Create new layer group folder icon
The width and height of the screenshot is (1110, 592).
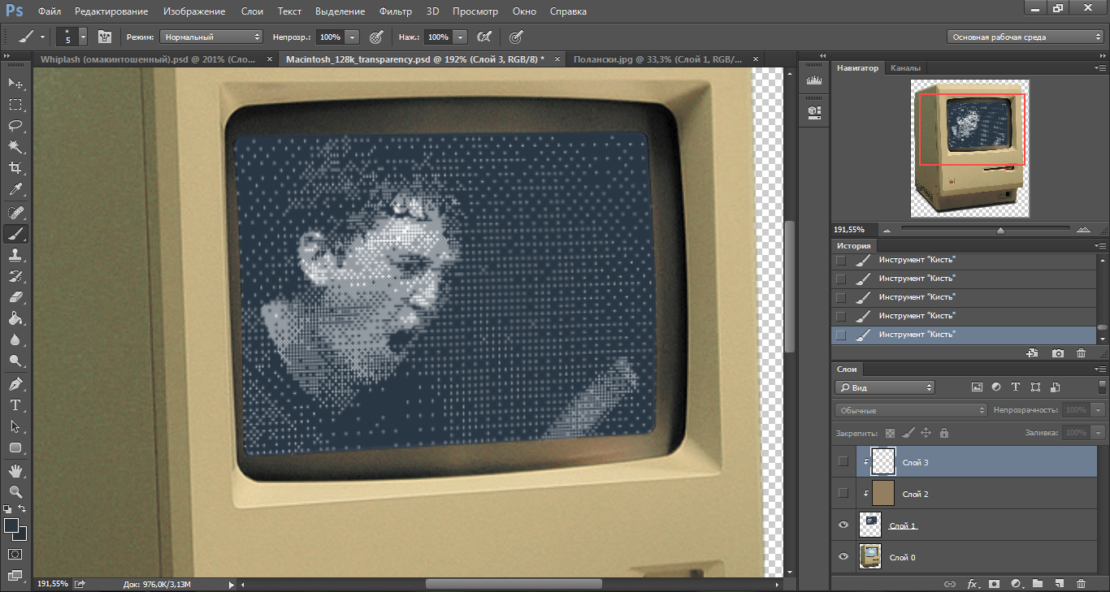(1037, 583)
